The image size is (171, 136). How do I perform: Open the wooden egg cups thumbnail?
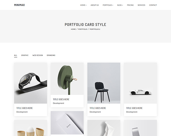30,128
